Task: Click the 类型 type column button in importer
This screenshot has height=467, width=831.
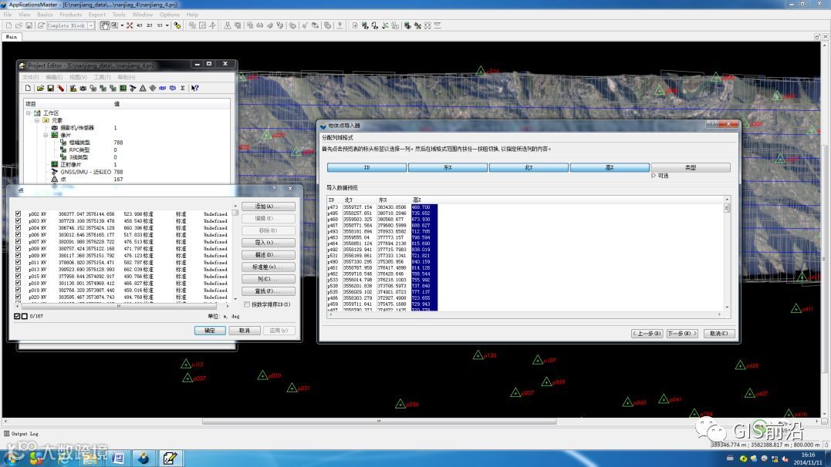Action: (691, 167)
